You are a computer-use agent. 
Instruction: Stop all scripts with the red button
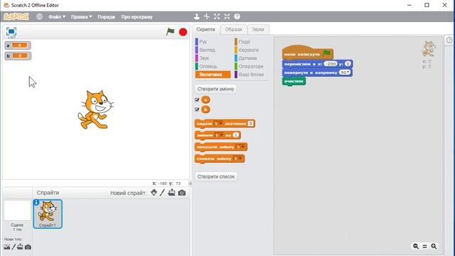(x=183, y=32)
